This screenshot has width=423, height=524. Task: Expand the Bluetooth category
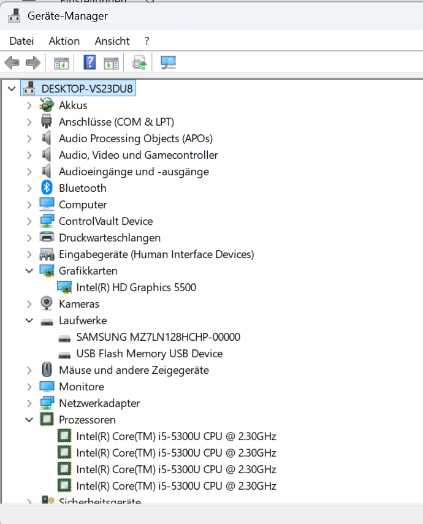coord(29,188)
